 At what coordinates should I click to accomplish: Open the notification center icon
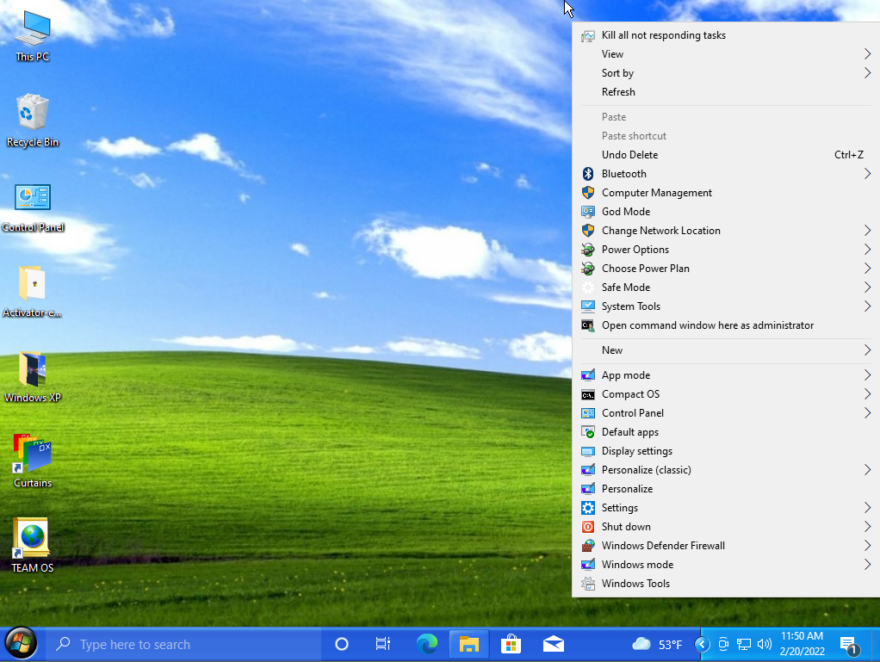tap(850, 645)
